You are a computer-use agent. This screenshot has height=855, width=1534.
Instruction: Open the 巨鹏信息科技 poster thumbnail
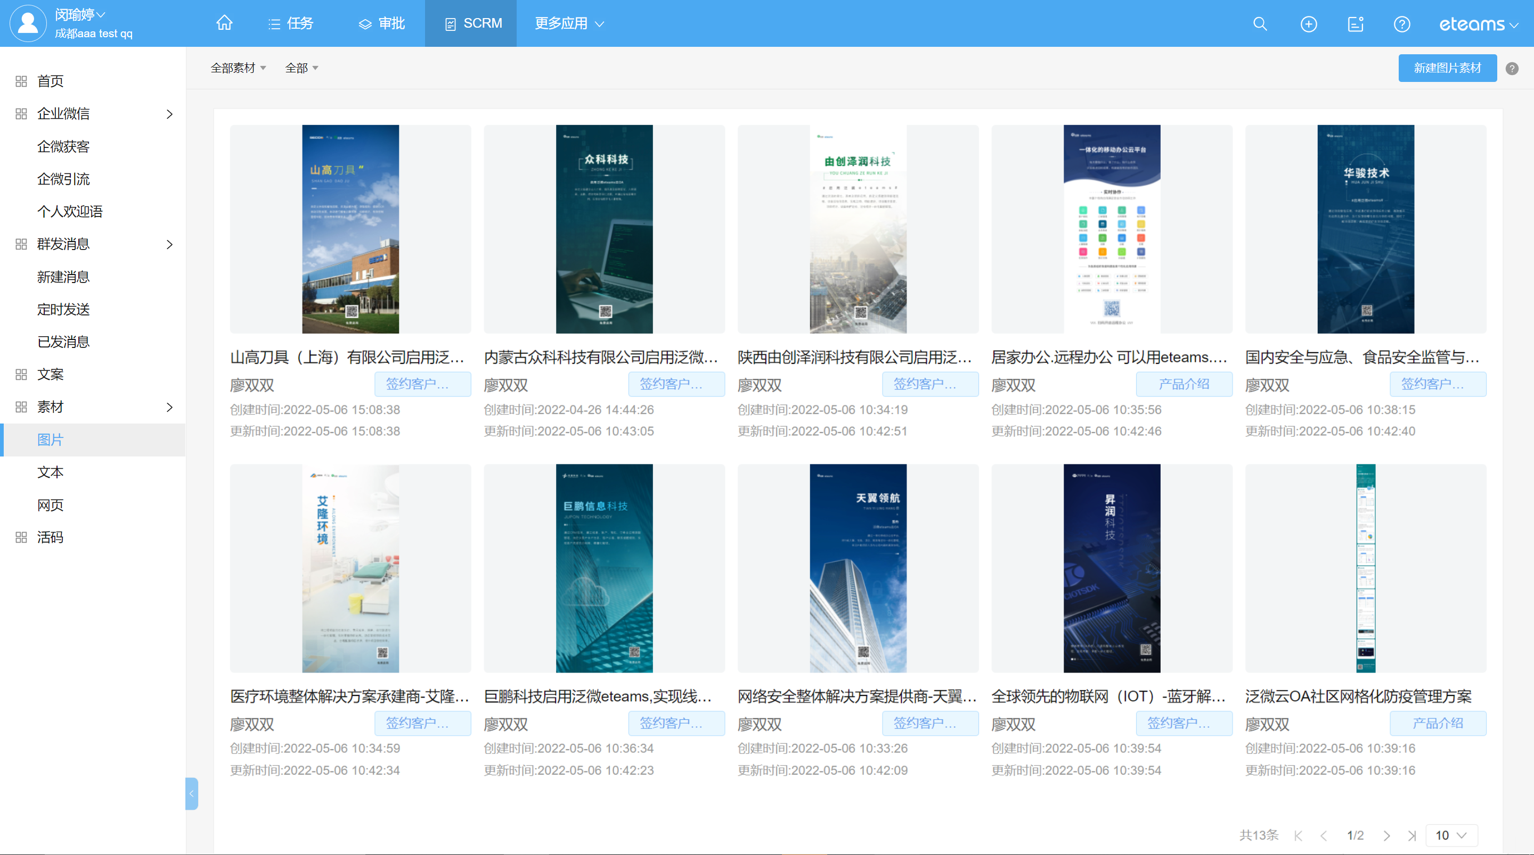604,568
